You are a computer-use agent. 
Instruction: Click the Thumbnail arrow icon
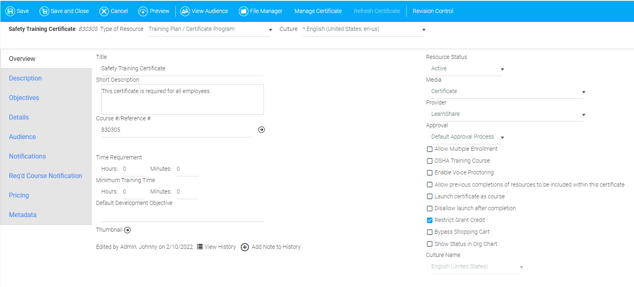(x=127, y=230)
